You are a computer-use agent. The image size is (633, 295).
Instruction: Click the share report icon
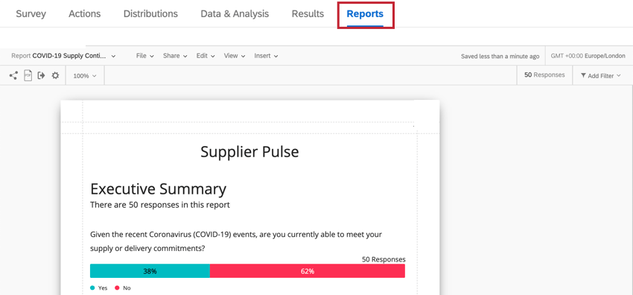pyautogui.click(x=13, y=75)
